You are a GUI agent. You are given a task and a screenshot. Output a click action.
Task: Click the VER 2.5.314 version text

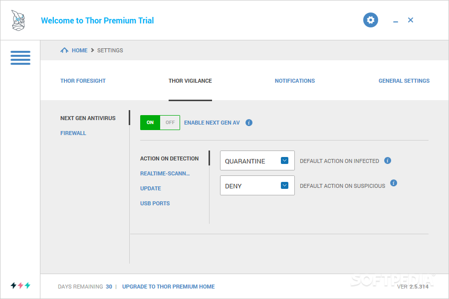(x=413, y=287)
